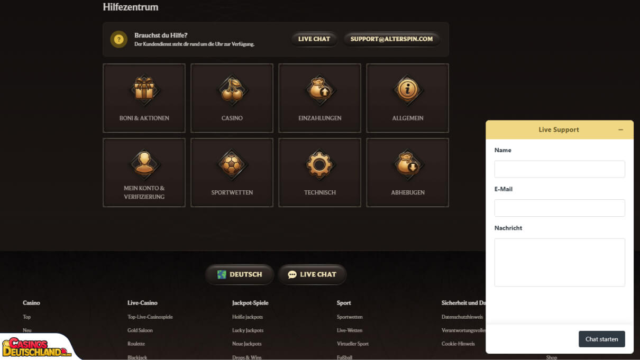Click the Casinos Deutschland logo

click(37, 348)
